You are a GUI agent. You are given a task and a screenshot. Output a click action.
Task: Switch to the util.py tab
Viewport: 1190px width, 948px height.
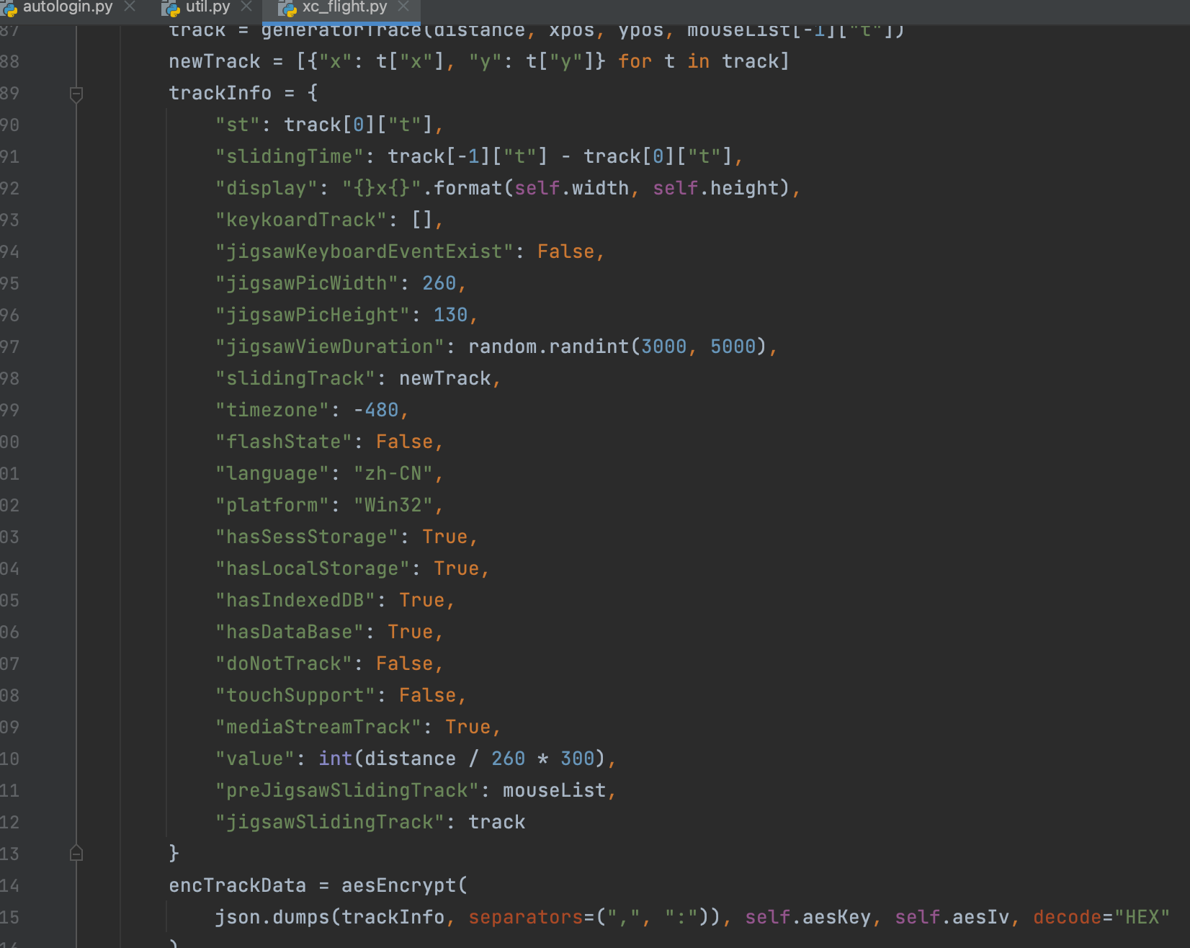coord(207,7)
